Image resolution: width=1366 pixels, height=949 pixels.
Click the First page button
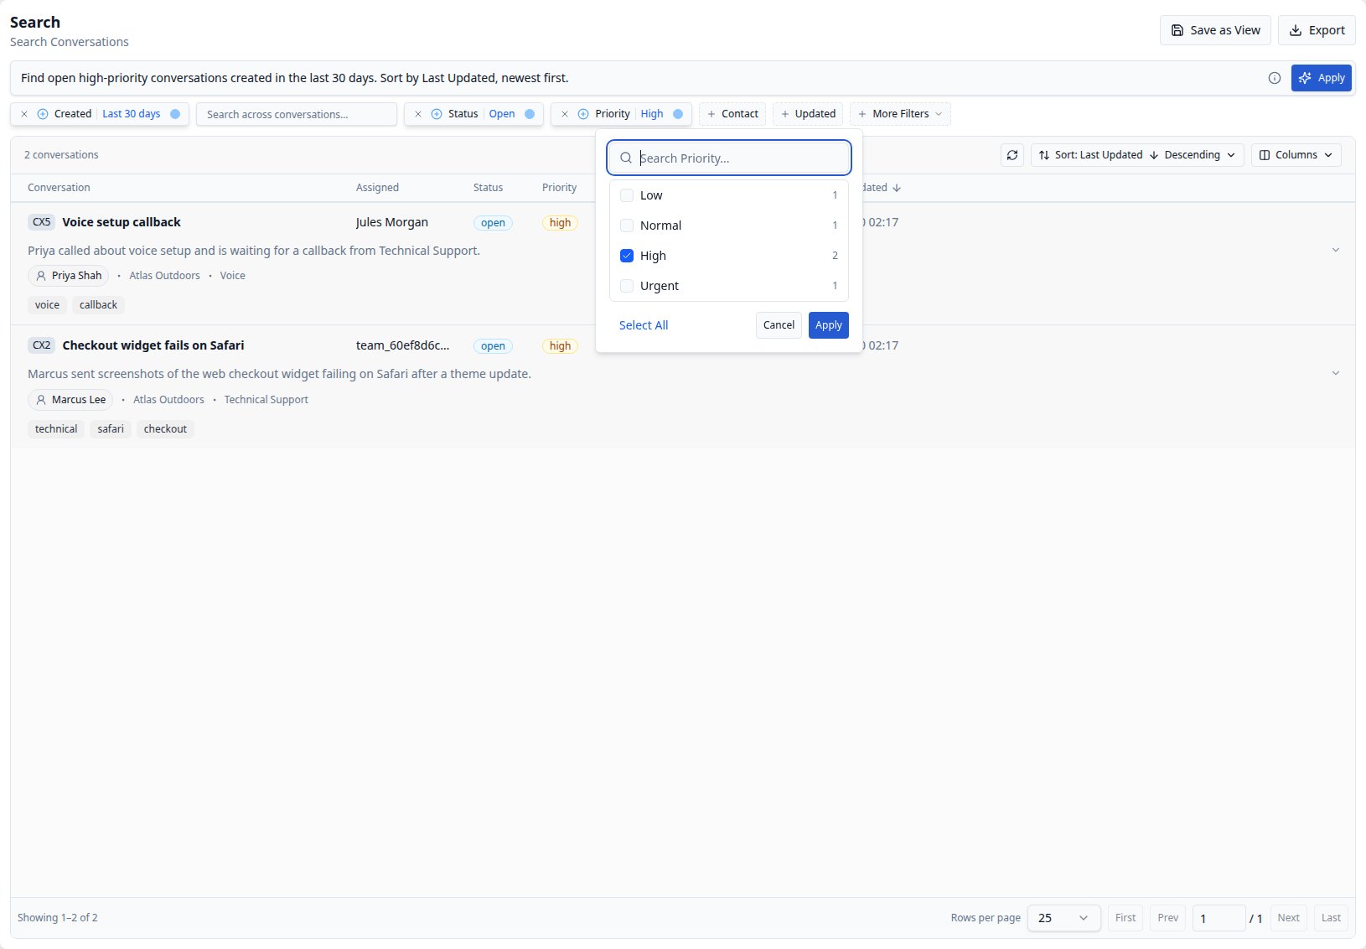1125,918
